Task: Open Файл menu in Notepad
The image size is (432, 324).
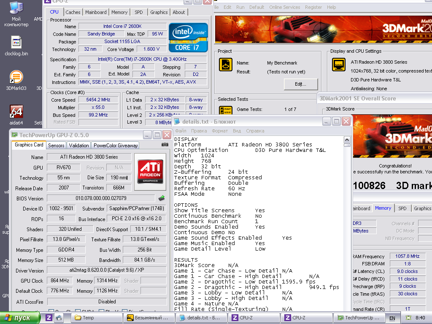Action: click(181, 131)
